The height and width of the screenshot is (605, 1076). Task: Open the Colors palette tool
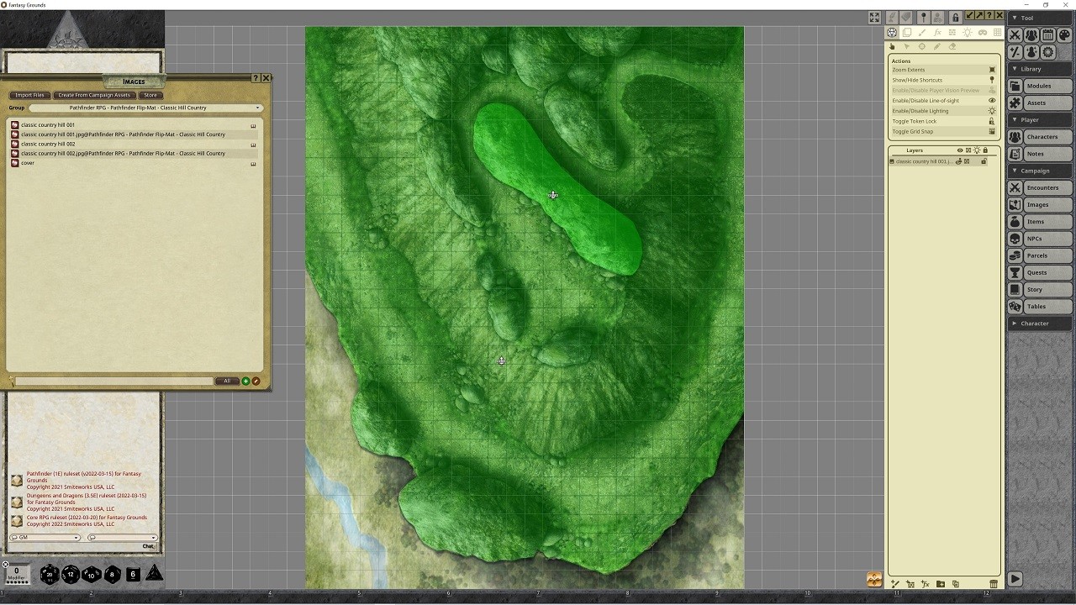[x=1064, y=35]
